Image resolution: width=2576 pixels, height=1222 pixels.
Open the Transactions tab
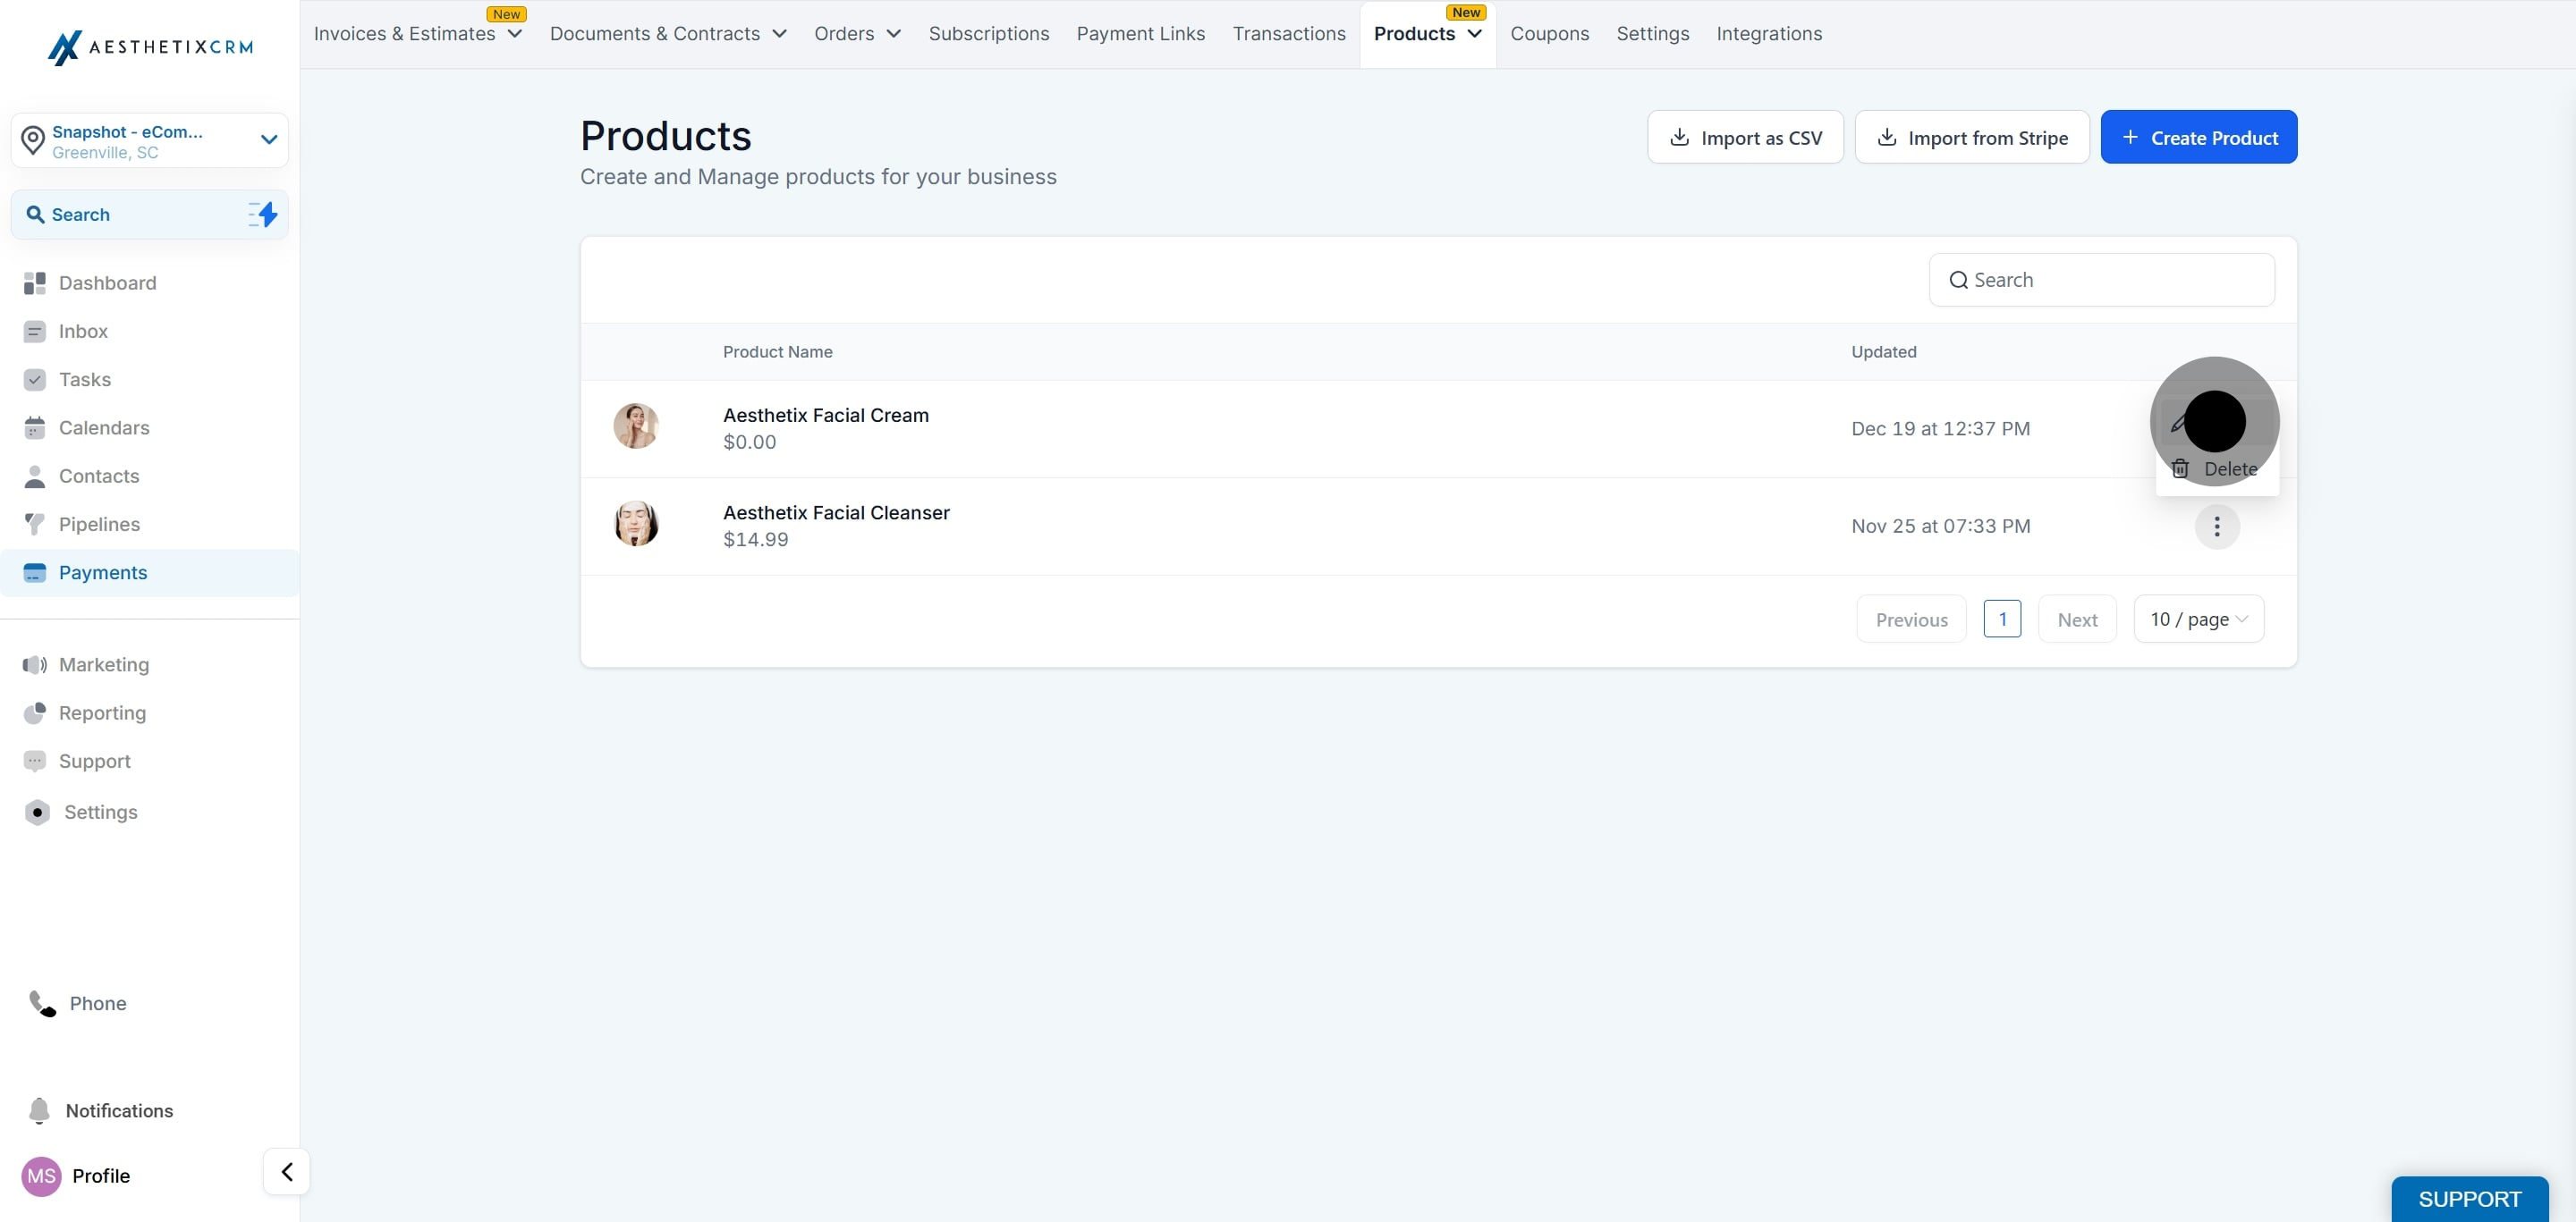1288,34
